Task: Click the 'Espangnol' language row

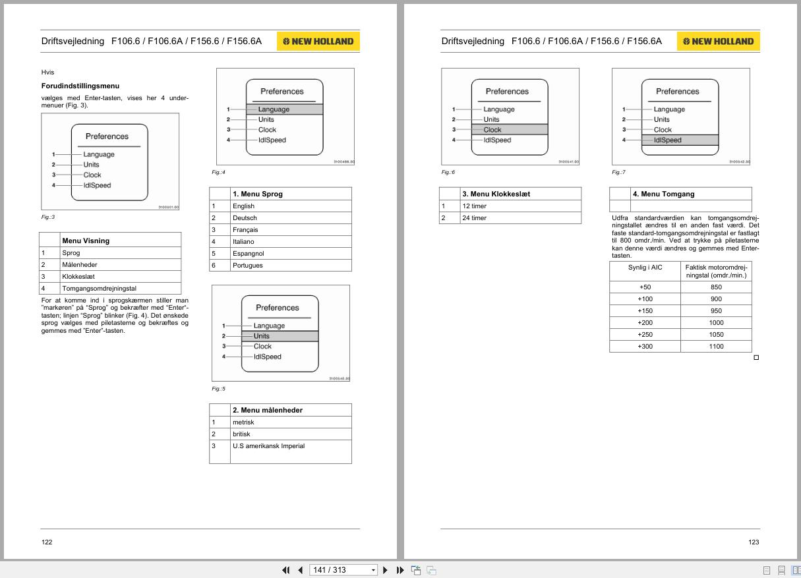Action: click(280, 253)
